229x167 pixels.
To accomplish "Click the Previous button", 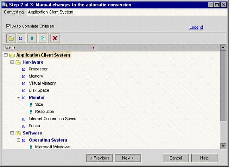I will 99,158.
